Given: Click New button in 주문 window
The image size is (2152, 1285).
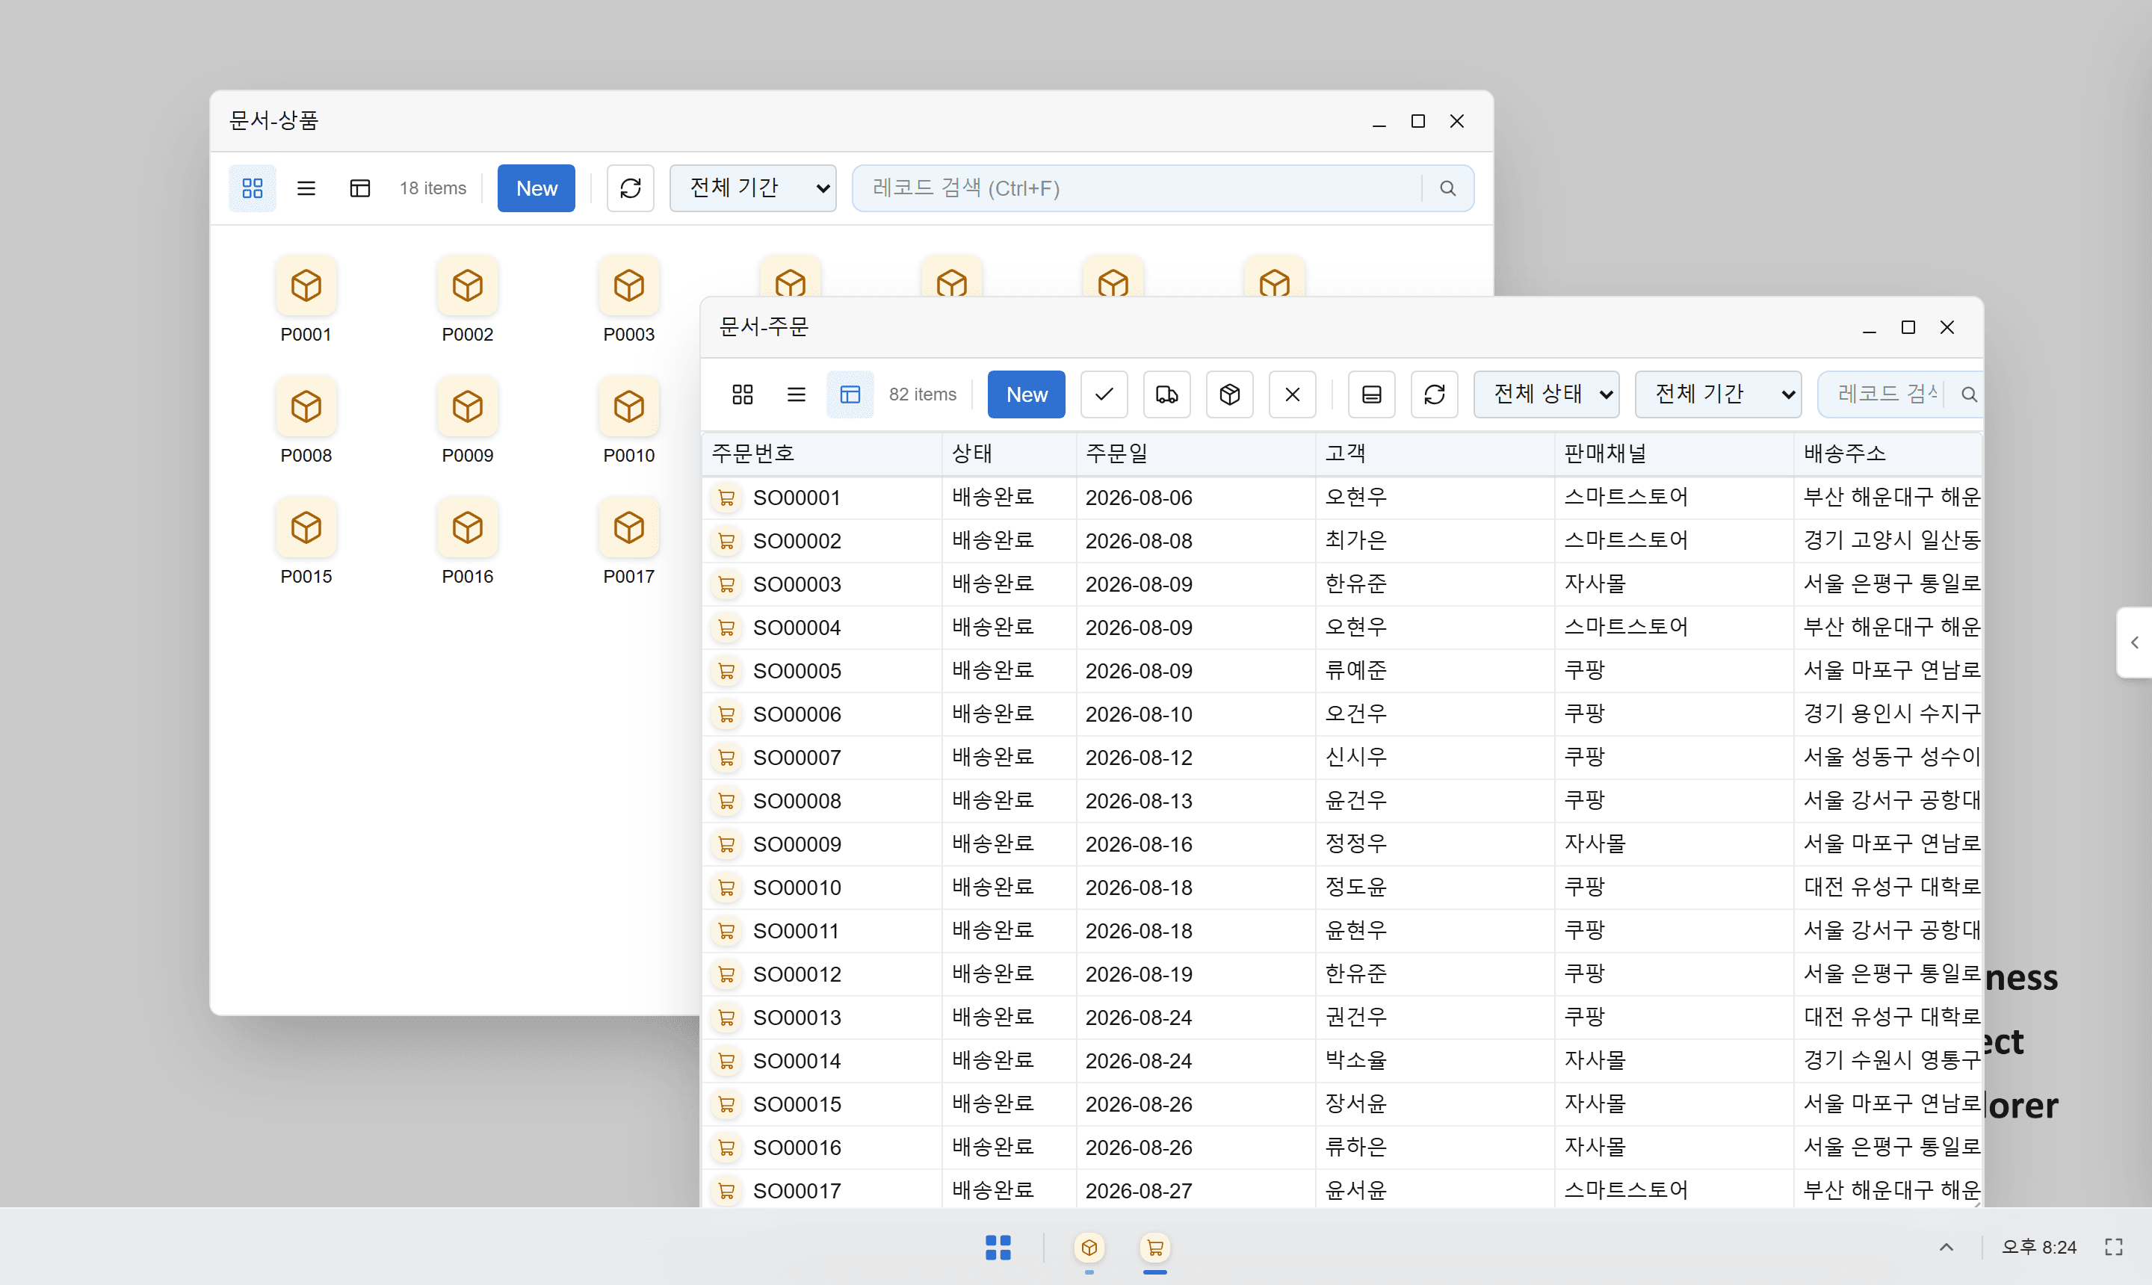Looking at the screenshot, I should click(x=1026, y=394).
